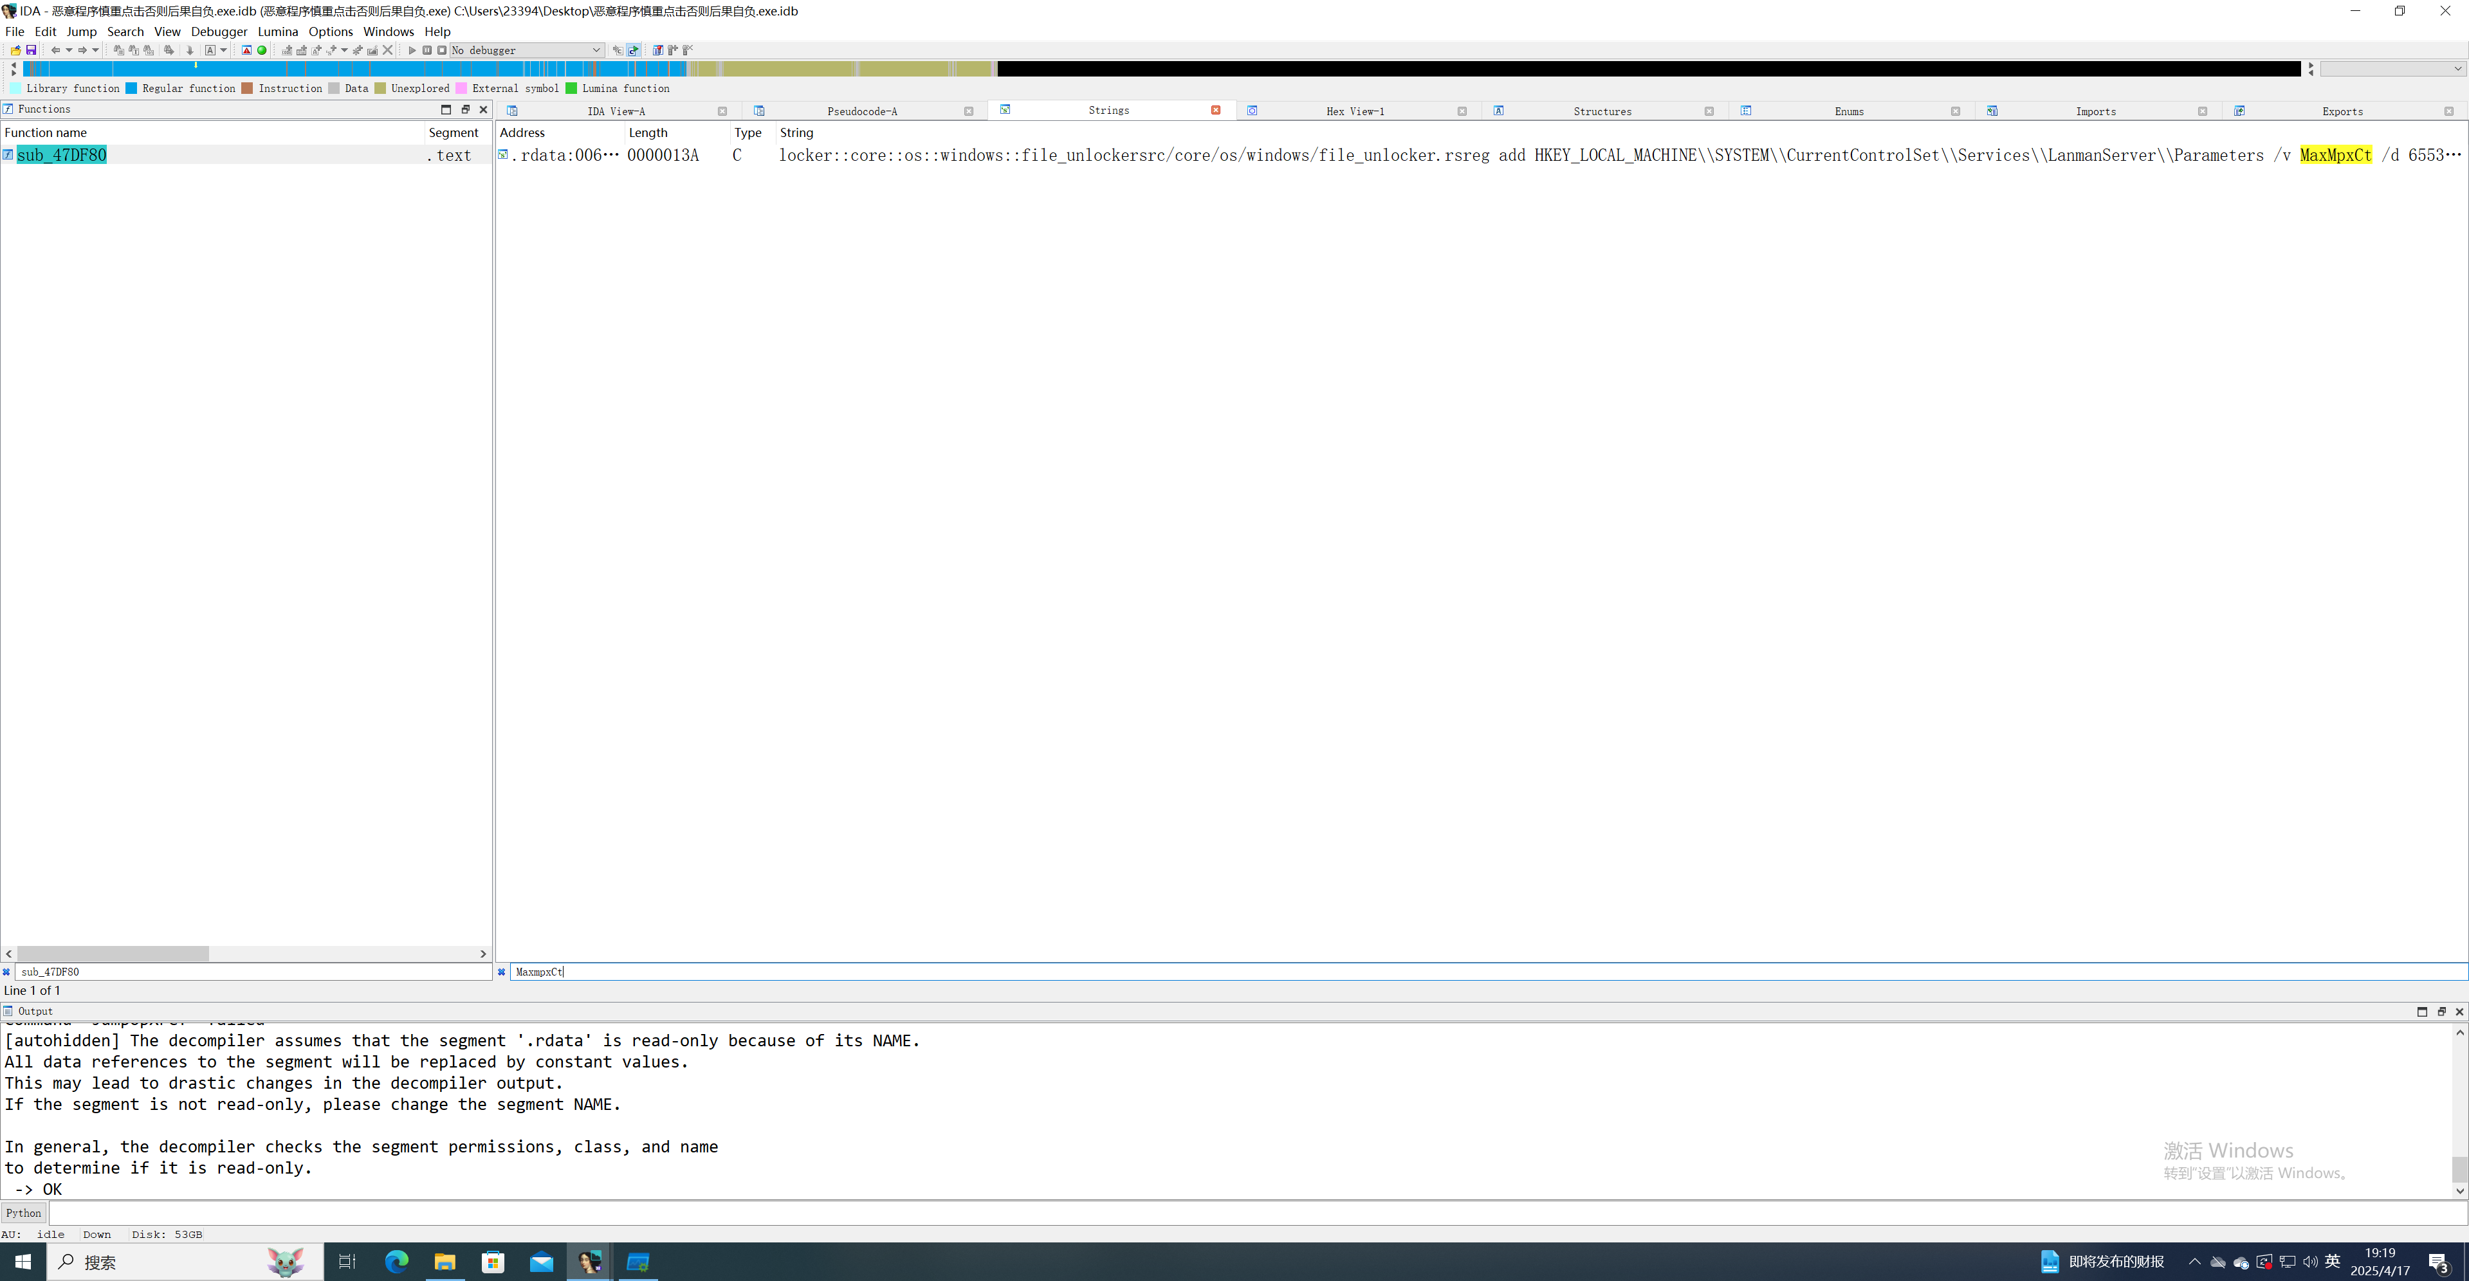Click the Search for text binoculars icon
Screen dimensions: 2469x1281
pyautogui.click(x=134, y=50)
